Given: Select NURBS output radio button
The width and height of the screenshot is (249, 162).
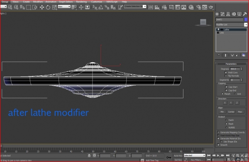Looking at the screenshot, I should coord(227,128).
